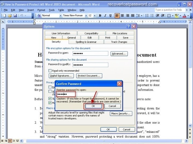Viewport: 193px width, 144px height.
Task: Click the Undo arrow icon
Action: click(21, 15)
